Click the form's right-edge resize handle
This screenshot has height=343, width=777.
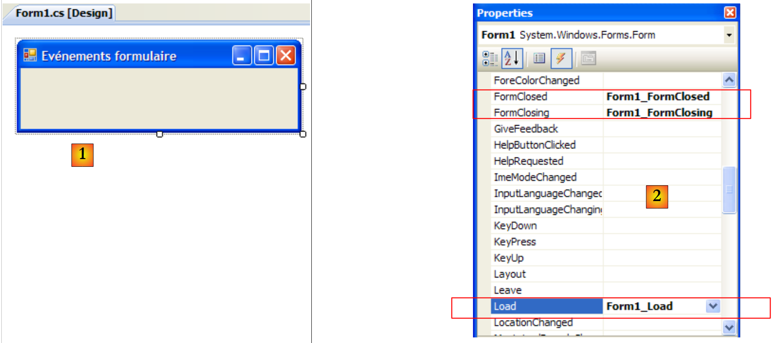pos(303,87)
